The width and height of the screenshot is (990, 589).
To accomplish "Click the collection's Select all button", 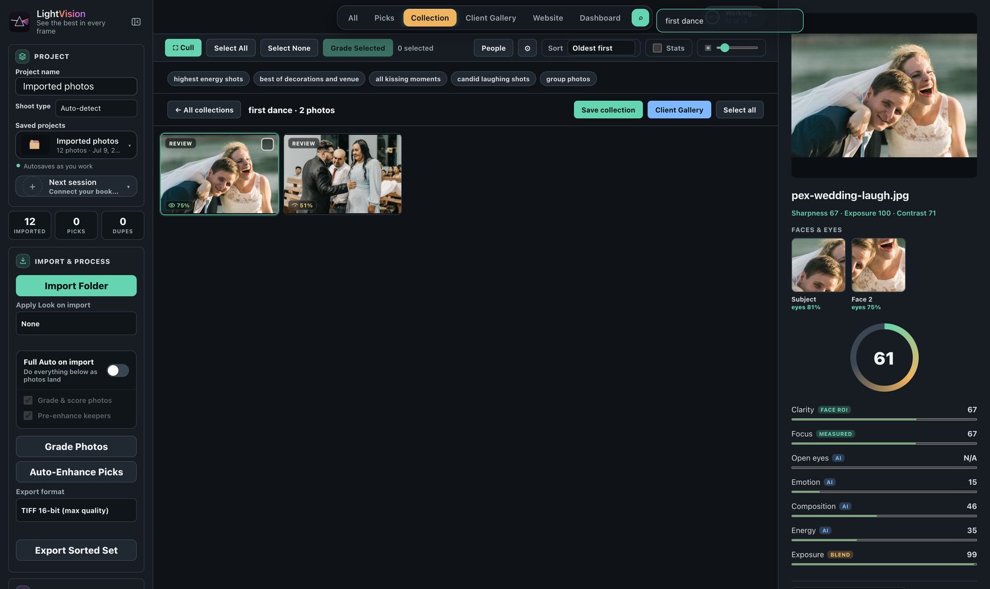I will coord(740,110).
